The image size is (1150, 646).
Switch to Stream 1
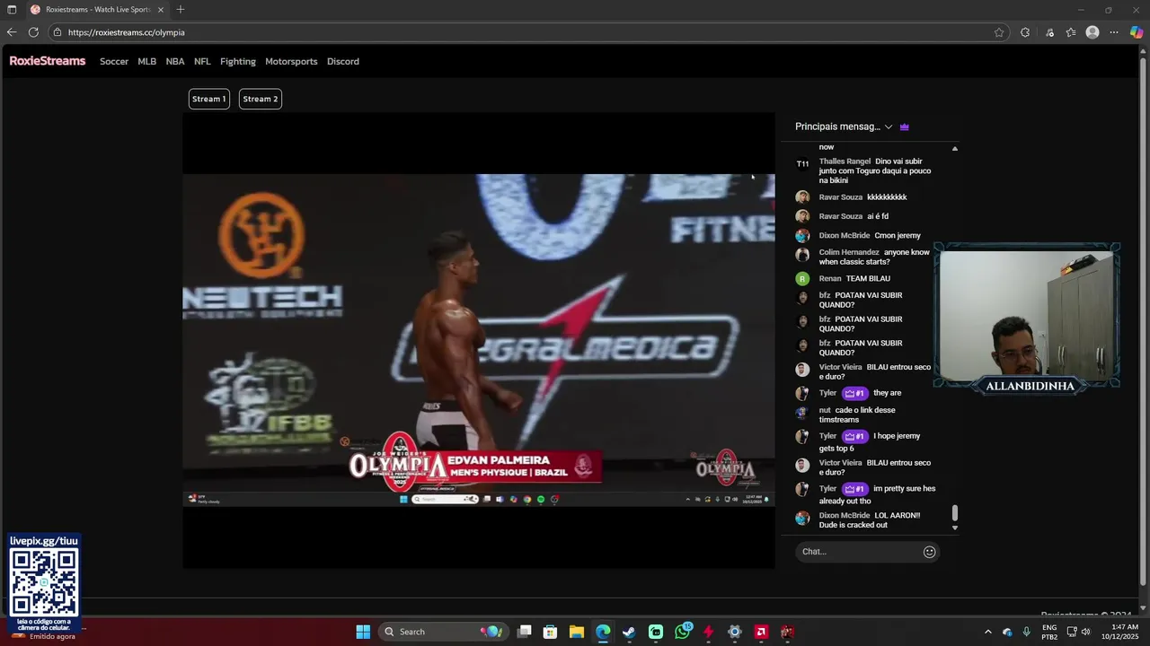pos(208,99)
